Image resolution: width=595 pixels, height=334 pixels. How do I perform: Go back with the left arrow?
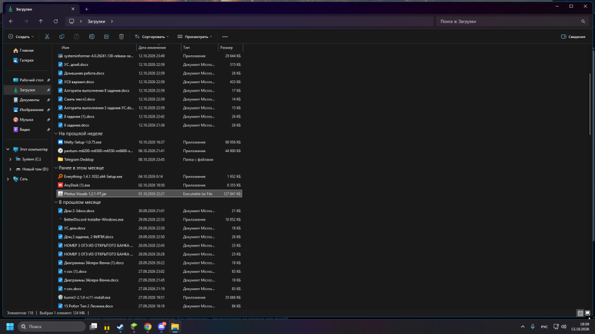tap(11, 21)
